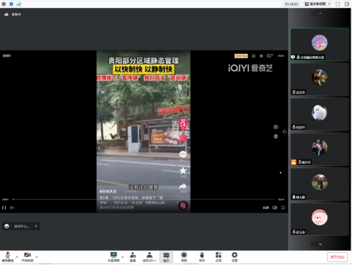The height and width of the screenshot is (265, 352).
Task: Raise hand using the hand icon
Action: point(202,257)
